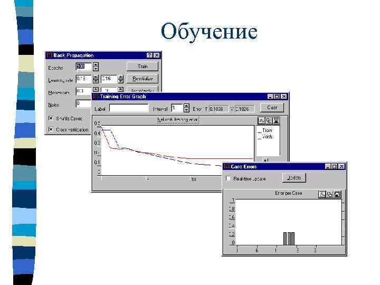The width and height of the screenshot is (380, 285).
Task: Select the Train legend entry
Action: pos(265,130)
